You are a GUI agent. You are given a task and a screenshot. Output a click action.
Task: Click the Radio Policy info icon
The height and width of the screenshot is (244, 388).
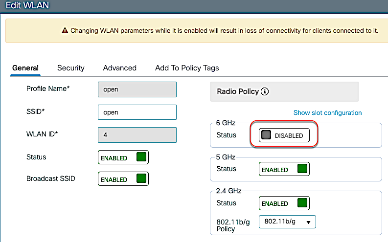(x=265, y=91)
